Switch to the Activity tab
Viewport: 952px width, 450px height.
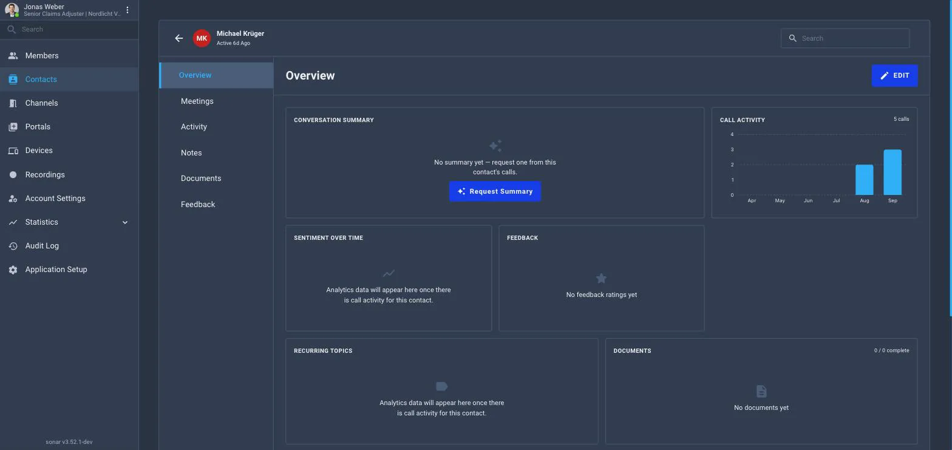[217, 127]
